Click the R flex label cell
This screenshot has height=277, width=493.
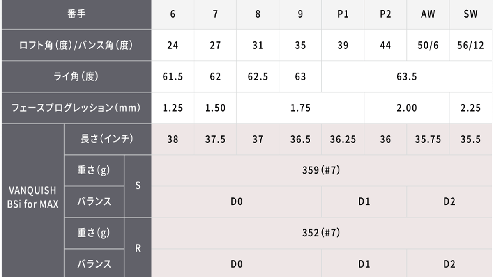138,248
